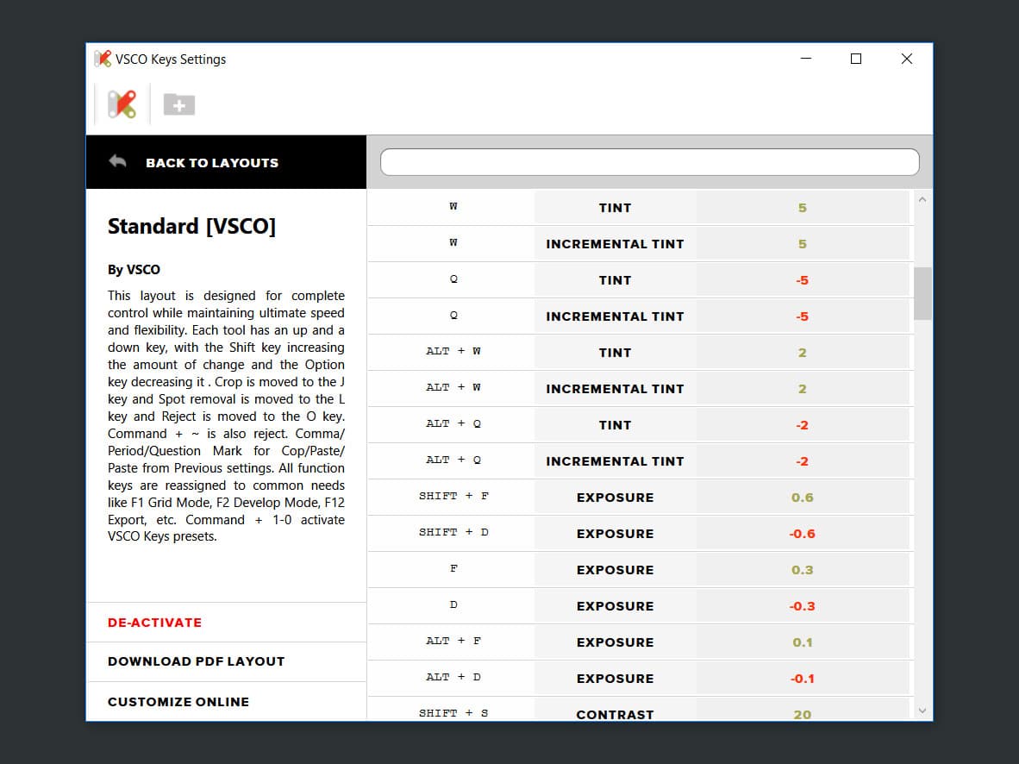The image size is (1019, 764).
Task: Click De-Activate layout button
Action: tap(154, 623)
